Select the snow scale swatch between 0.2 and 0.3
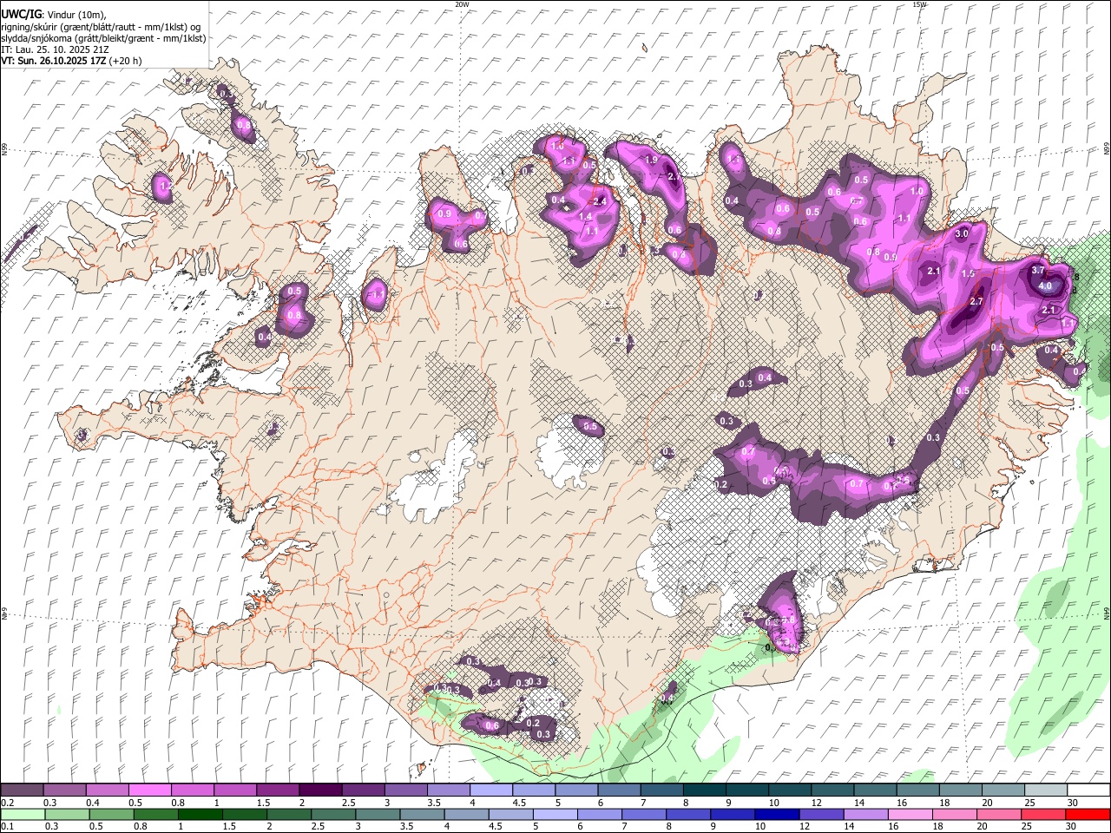This screenshot has height=833, width=1111. [22, 790]
